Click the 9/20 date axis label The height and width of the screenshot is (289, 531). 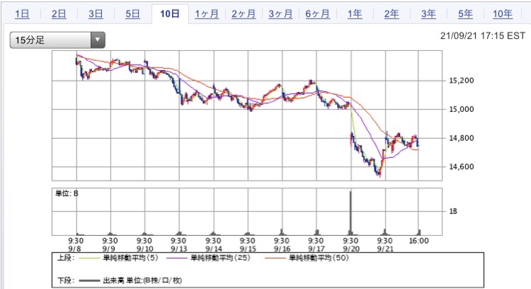(x=351, y=249)
